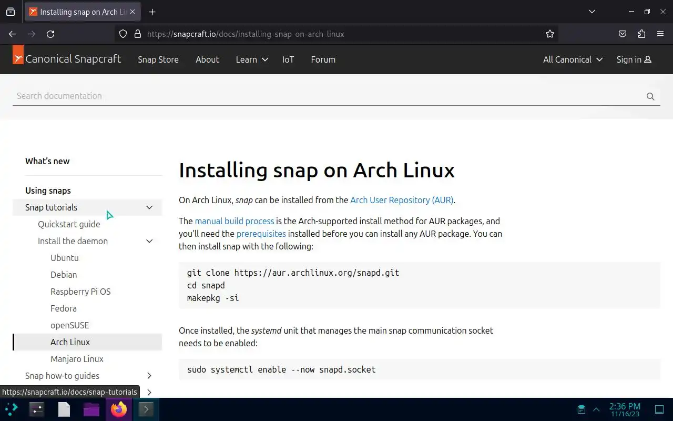Click the forward navigation arrow
This screenshot has width=673, height=421.
coord(32,34)
